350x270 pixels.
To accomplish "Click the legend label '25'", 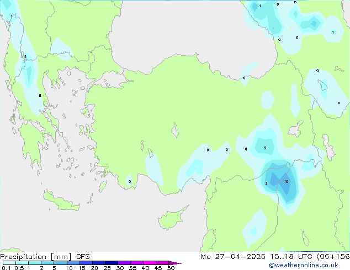I will pos(107,268).
